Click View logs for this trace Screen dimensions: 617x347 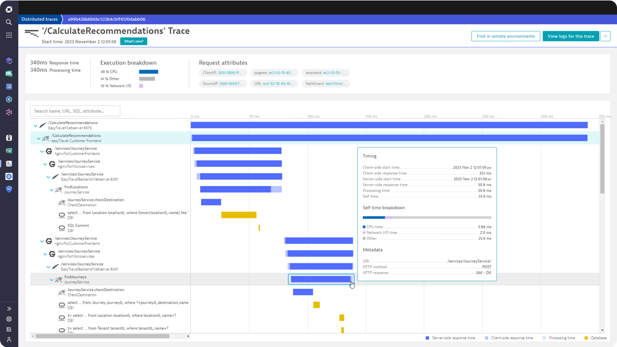[x=571, y=36]
